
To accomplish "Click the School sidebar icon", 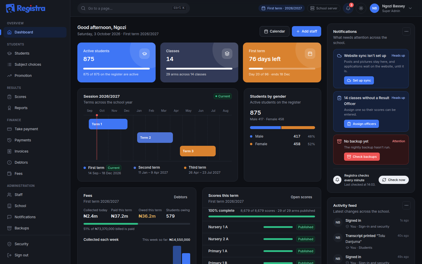I will (x=9, y=206).
